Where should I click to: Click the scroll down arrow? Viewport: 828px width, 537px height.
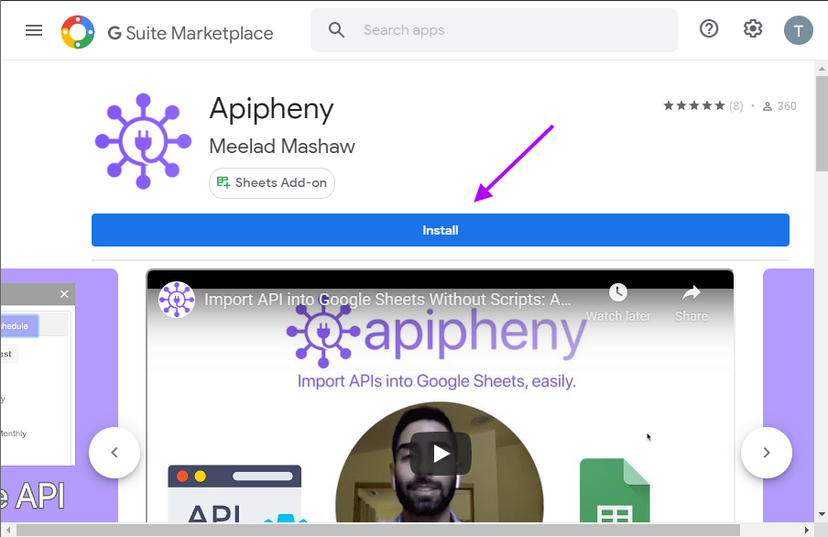[x=822, y=514]
